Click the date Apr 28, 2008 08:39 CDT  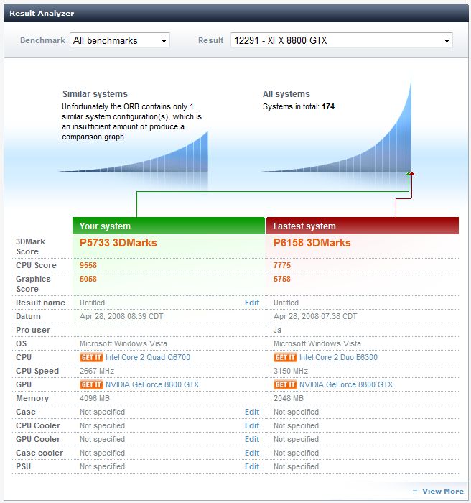[x=121, y=317]
